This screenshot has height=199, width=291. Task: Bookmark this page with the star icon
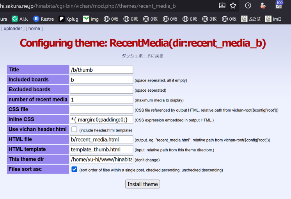[x=233, y=5]
